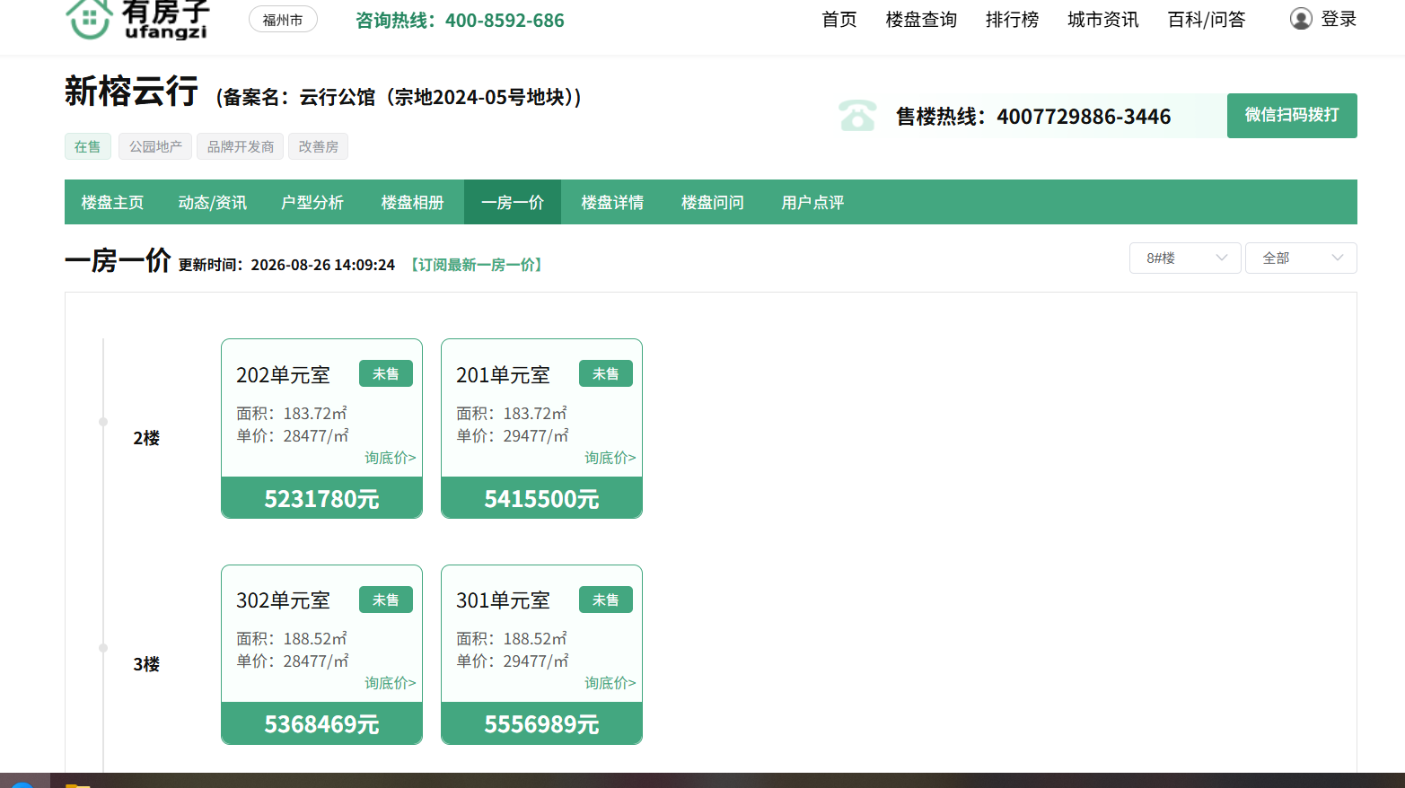Click the green telephone icon

pos(857,116)
